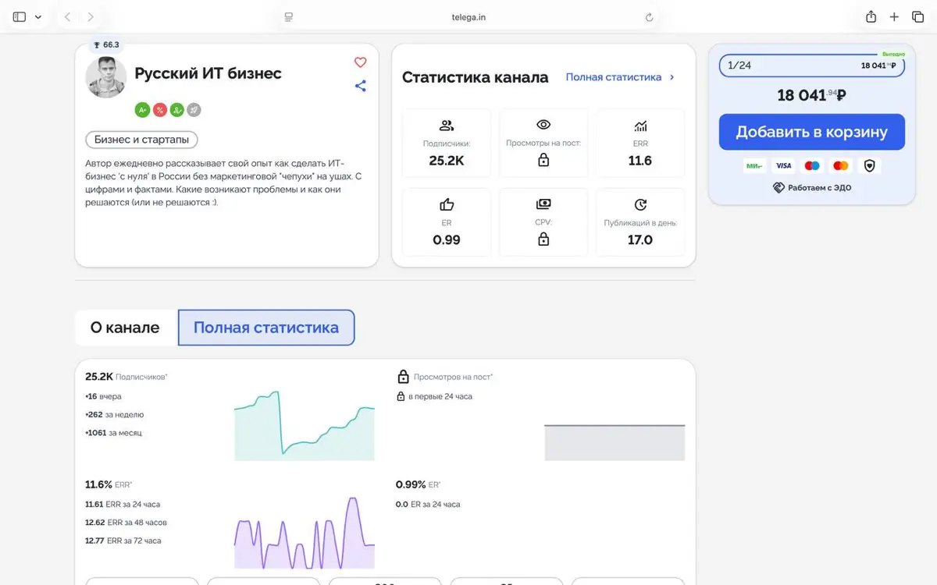The height and width of the screenshot is (585, 937).
Task: Click the subscribers growth chart
Action: pos(305,425)
